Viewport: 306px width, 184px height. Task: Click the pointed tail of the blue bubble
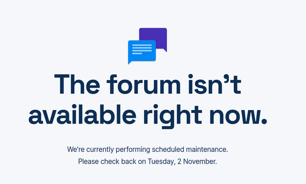130,62
